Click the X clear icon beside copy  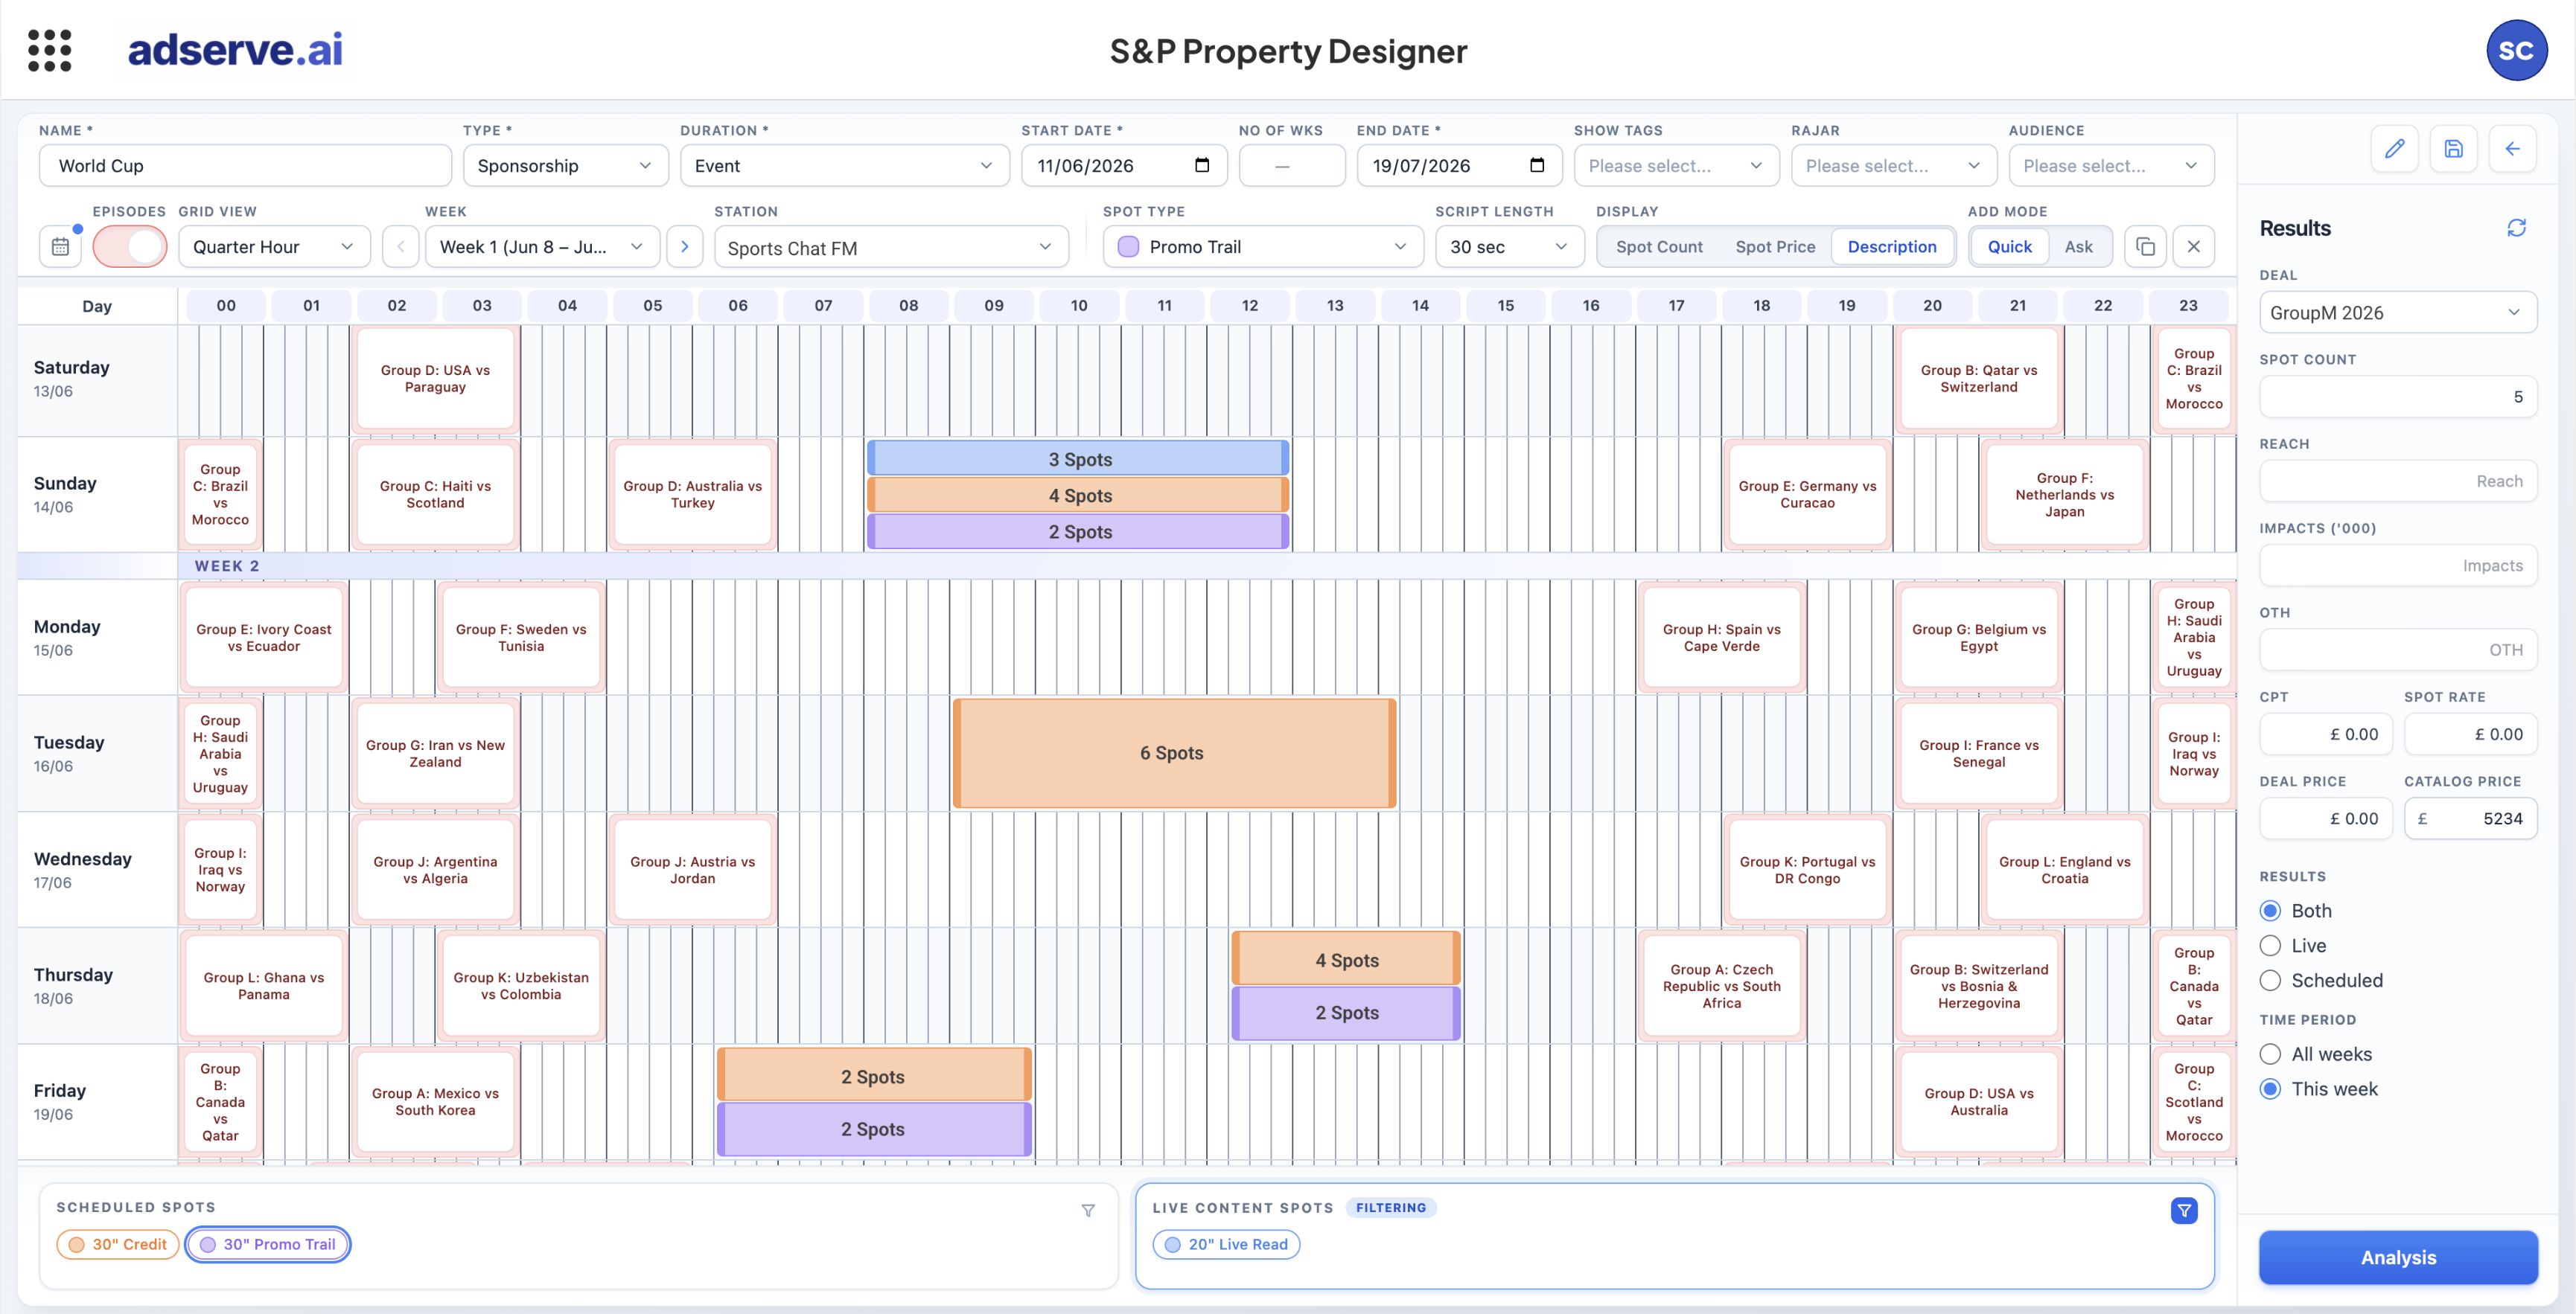(x=2193, y=247)
